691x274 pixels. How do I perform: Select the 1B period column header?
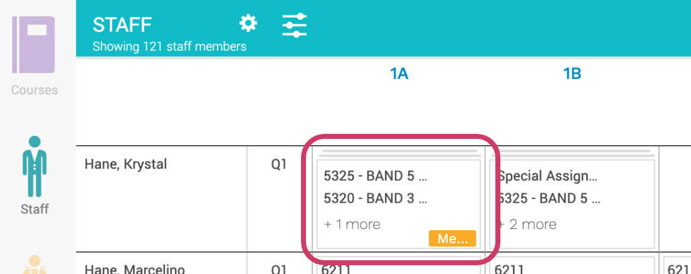click(x=572, y=74)
